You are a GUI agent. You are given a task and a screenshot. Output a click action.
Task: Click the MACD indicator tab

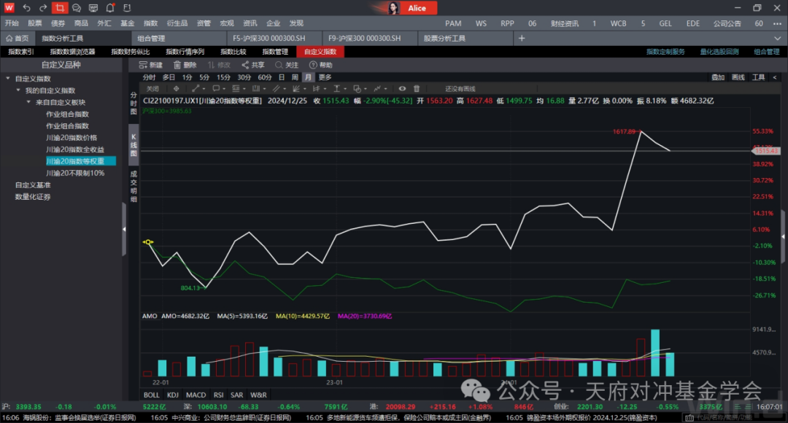point(196,395)
